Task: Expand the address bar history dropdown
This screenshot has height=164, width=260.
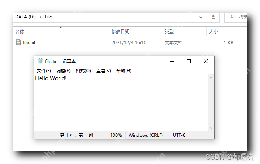Action: [x=201, y=17]
